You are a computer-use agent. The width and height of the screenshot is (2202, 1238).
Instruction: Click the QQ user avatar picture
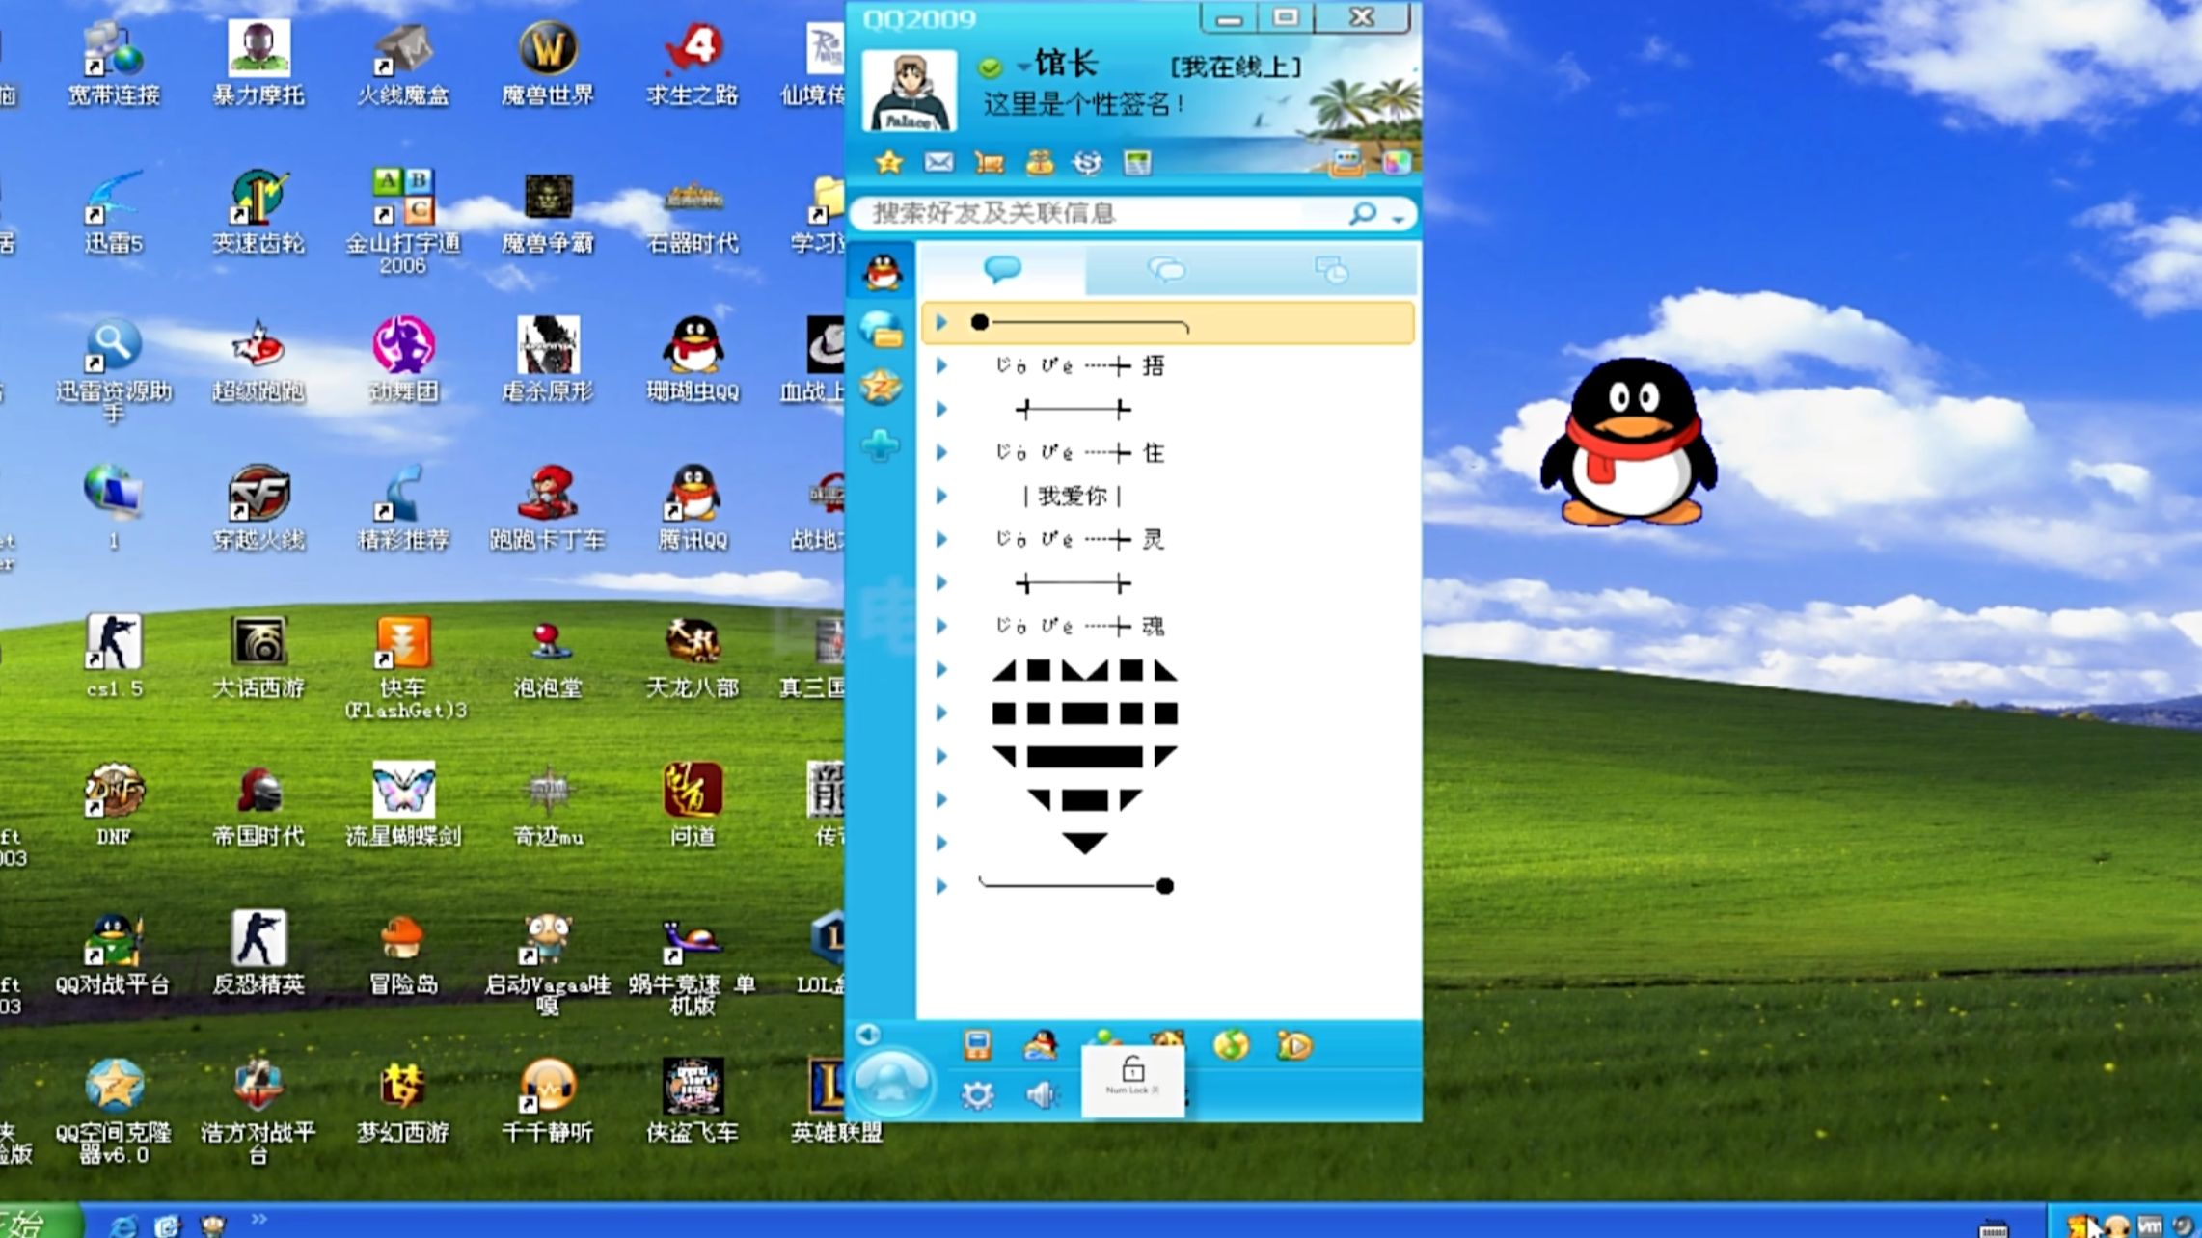(910, 92)
